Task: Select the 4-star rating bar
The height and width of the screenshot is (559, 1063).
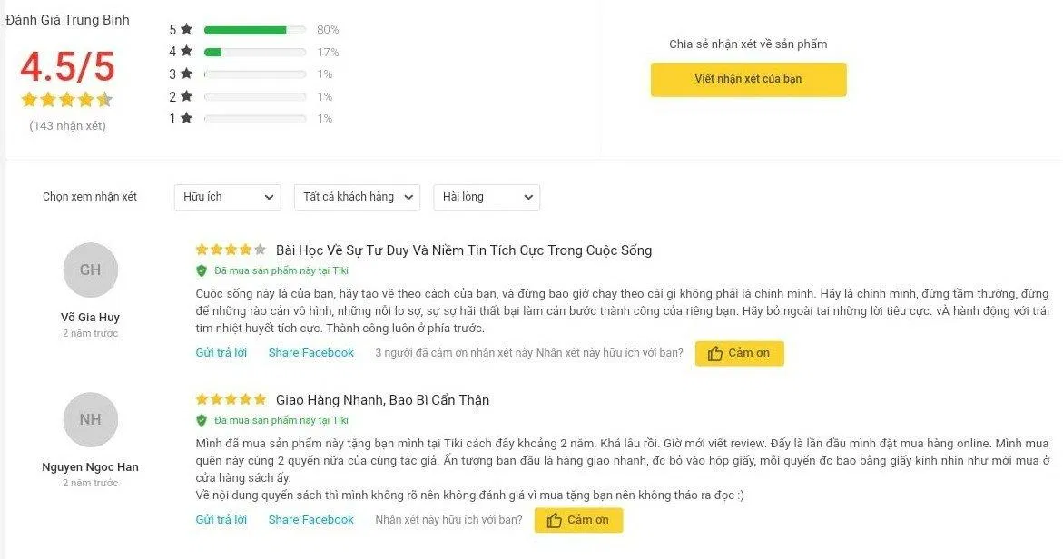Action: tap(255, 52)
